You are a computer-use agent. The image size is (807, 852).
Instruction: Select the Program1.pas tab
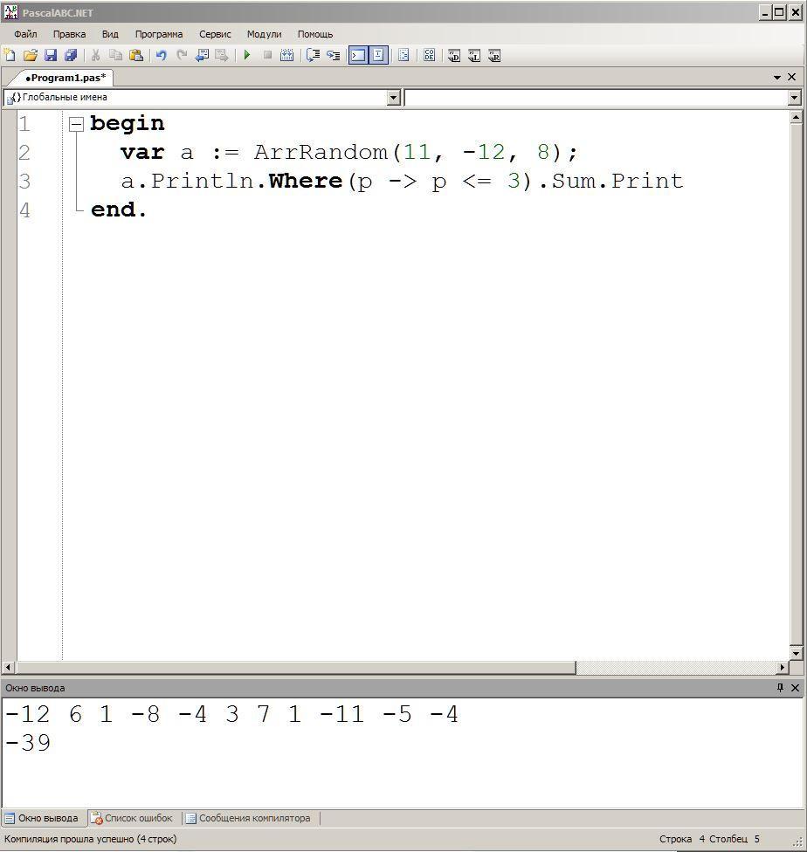click(x=66, y=78)
